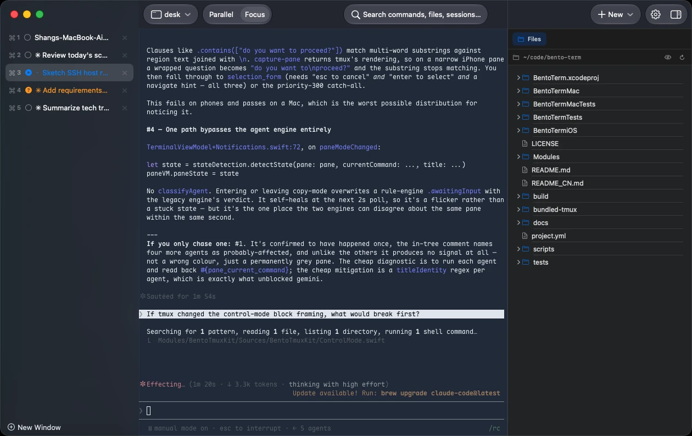This screenshot has width=692, height=436.
Task: Click the LICENSE file icon
Action: pyautogui.click(x=524, y=143)
